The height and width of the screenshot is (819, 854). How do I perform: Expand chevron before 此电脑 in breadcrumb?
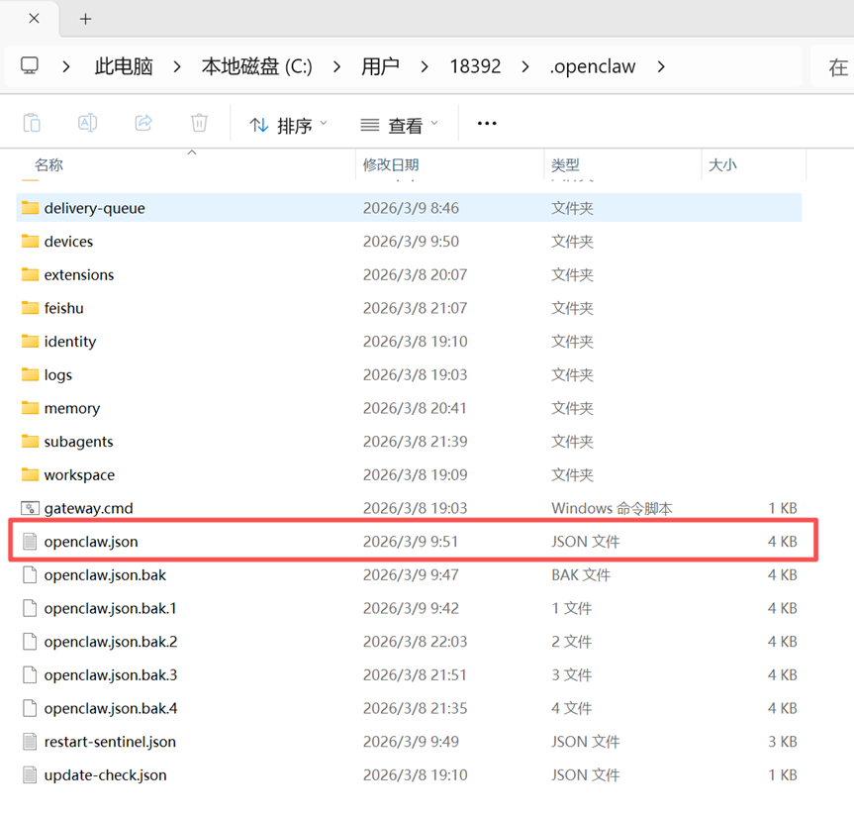pyautogui.click(x=66, y=67)
